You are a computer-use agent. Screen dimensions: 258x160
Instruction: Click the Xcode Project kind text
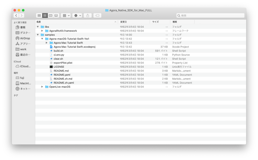(180, 47)
